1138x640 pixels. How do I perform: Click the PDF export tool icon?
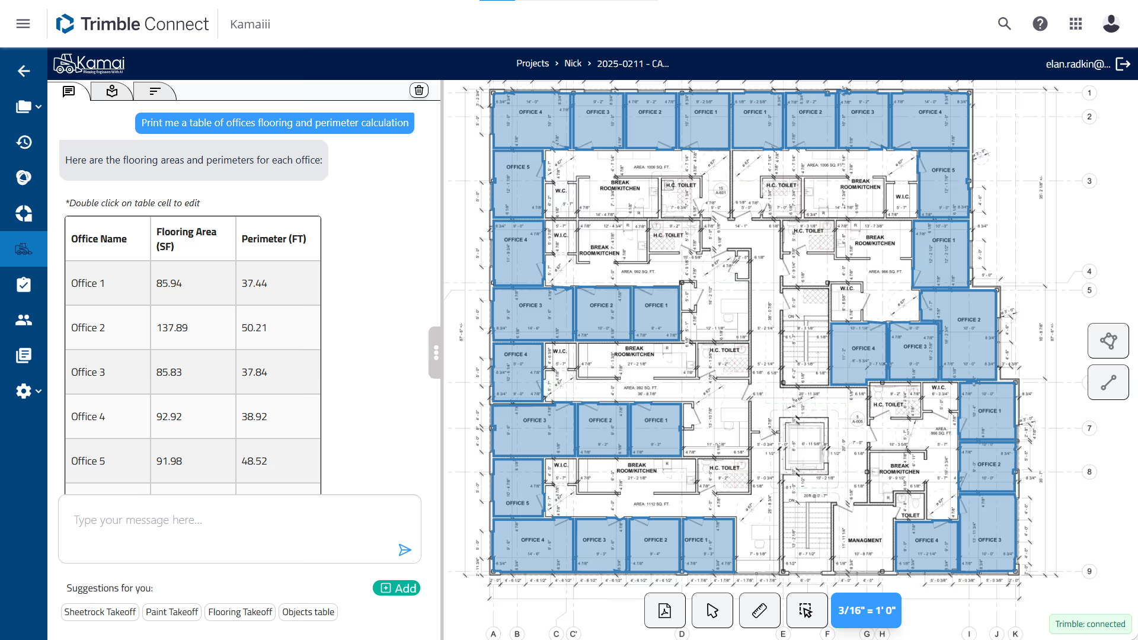pyautogui.click(x=664, y=610)
